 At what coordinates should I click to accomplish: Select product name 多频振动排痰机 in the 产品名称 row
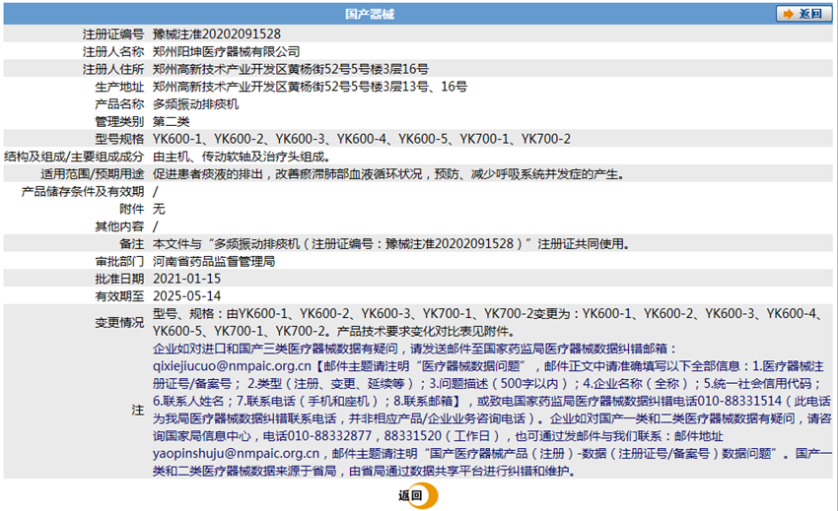(195, 104)
